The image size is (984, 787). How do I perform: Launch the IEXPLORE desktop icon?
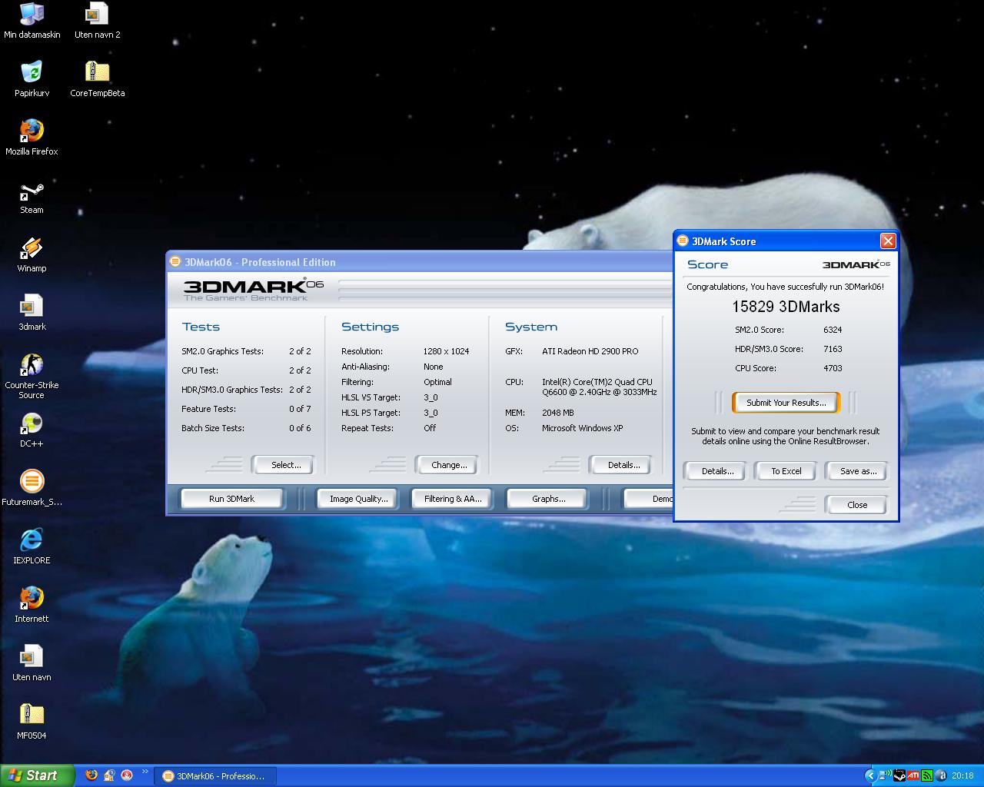click(32, 547)
